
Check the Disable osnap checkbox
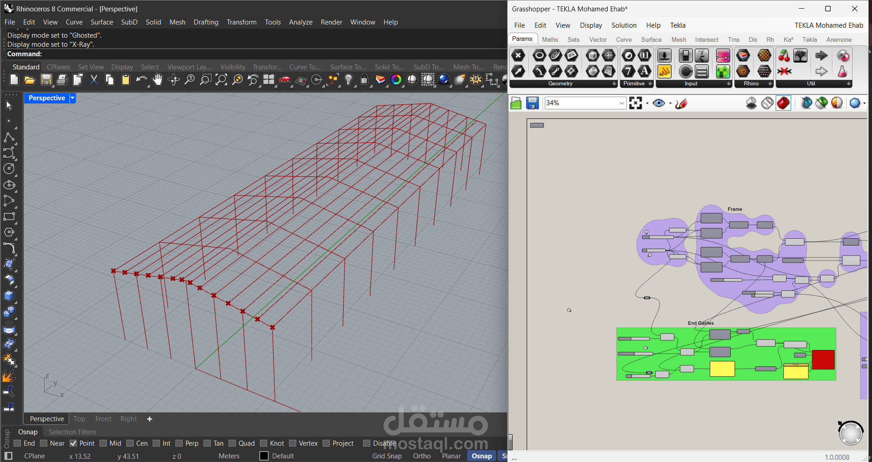367,443
